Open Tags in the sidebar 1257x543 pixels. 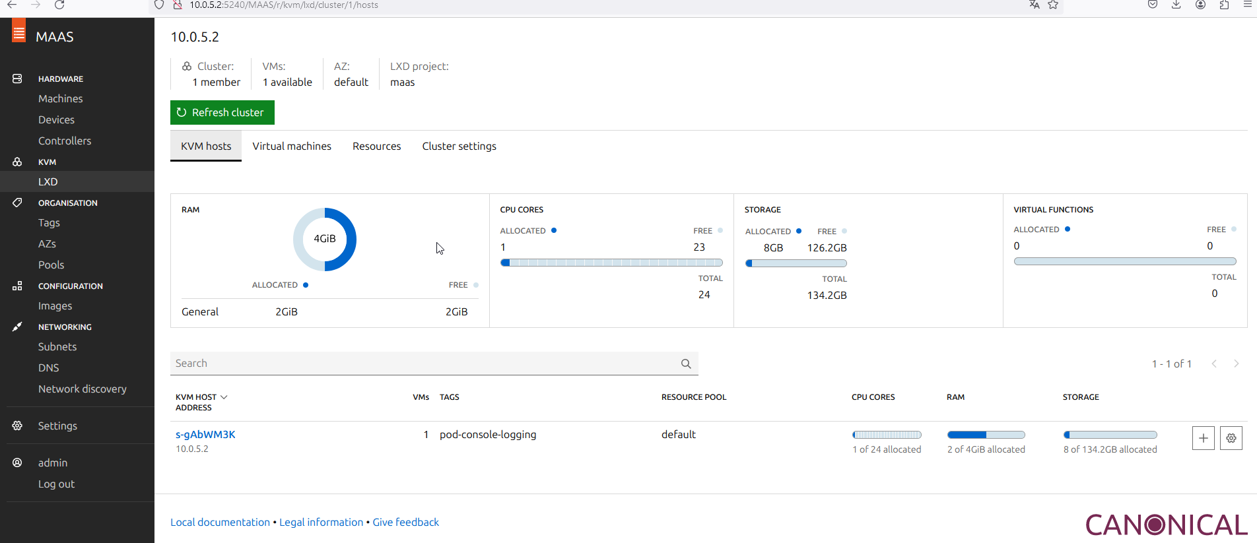click(x=49, y=222)
